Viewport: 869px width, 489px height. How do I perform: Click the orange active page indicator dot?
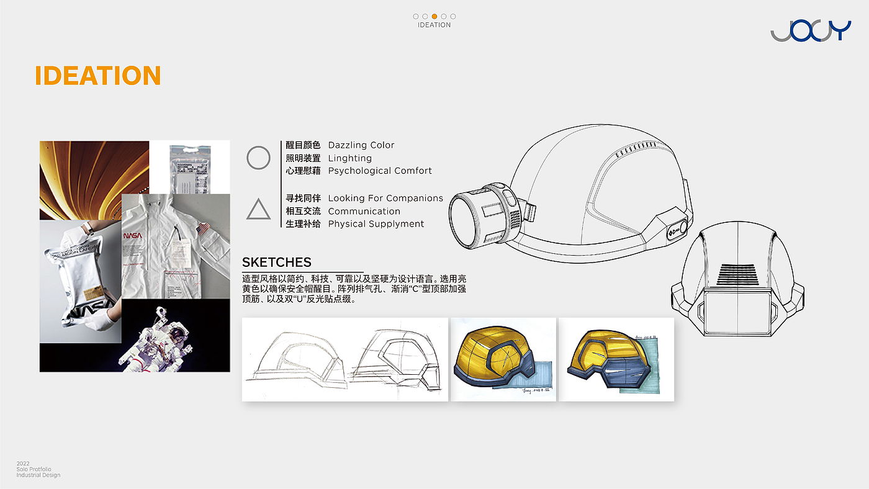click(x=434, y=17)
